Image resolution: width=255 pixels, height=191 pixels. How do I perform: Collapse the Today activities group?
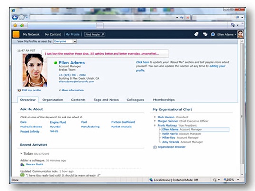(x=21, y=153)
